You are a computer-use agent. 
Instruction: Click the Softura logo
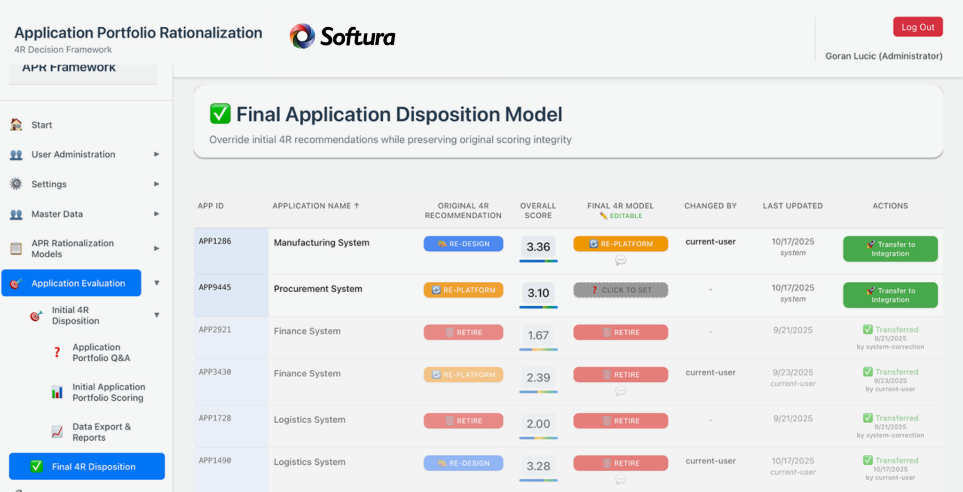[342, 36]
